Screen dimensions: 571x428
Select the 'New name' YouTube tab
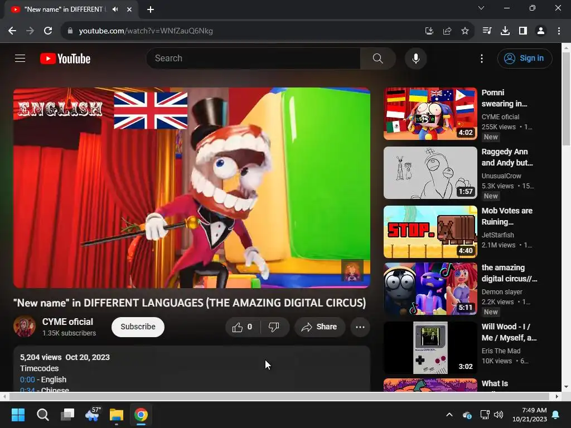71,9
